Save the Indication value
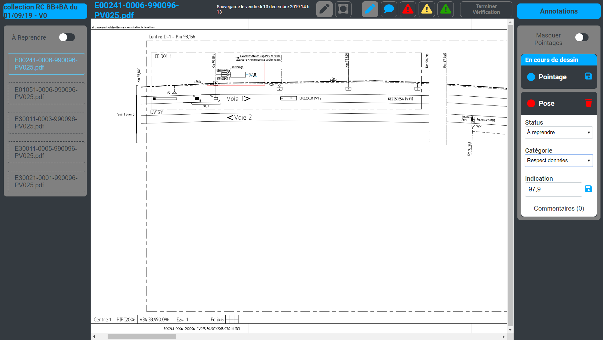This screenshot has height=340, width=603. pyautogui.click(x=589, y=189)
